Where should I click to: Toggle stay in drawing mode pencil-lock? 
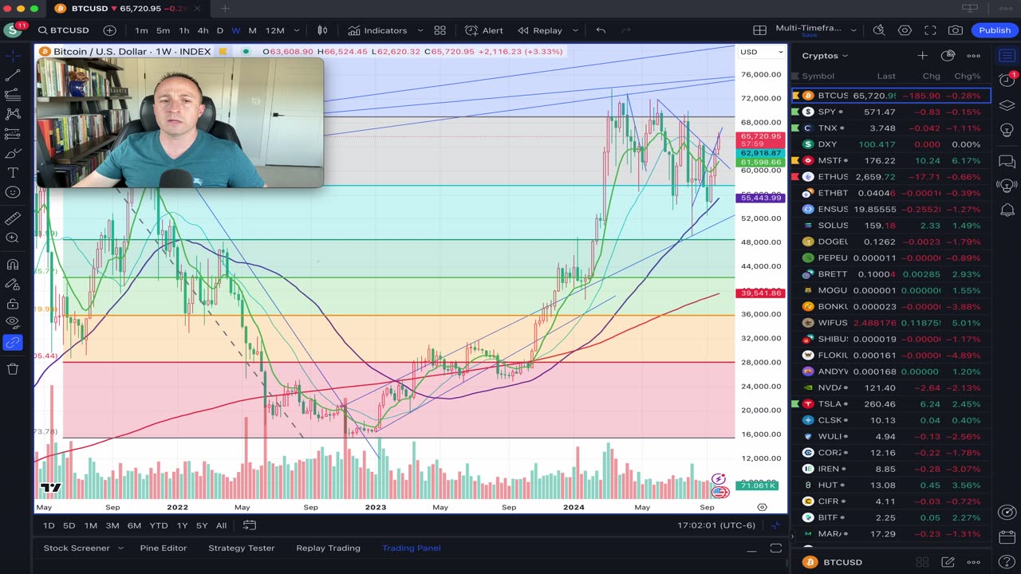pyautogui.click(x=13, y=284)
